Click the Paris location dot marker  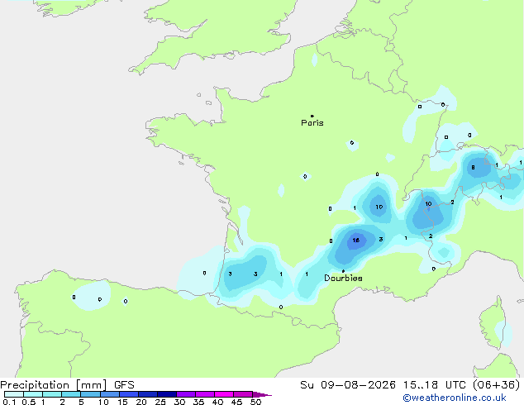coord(312,116)
